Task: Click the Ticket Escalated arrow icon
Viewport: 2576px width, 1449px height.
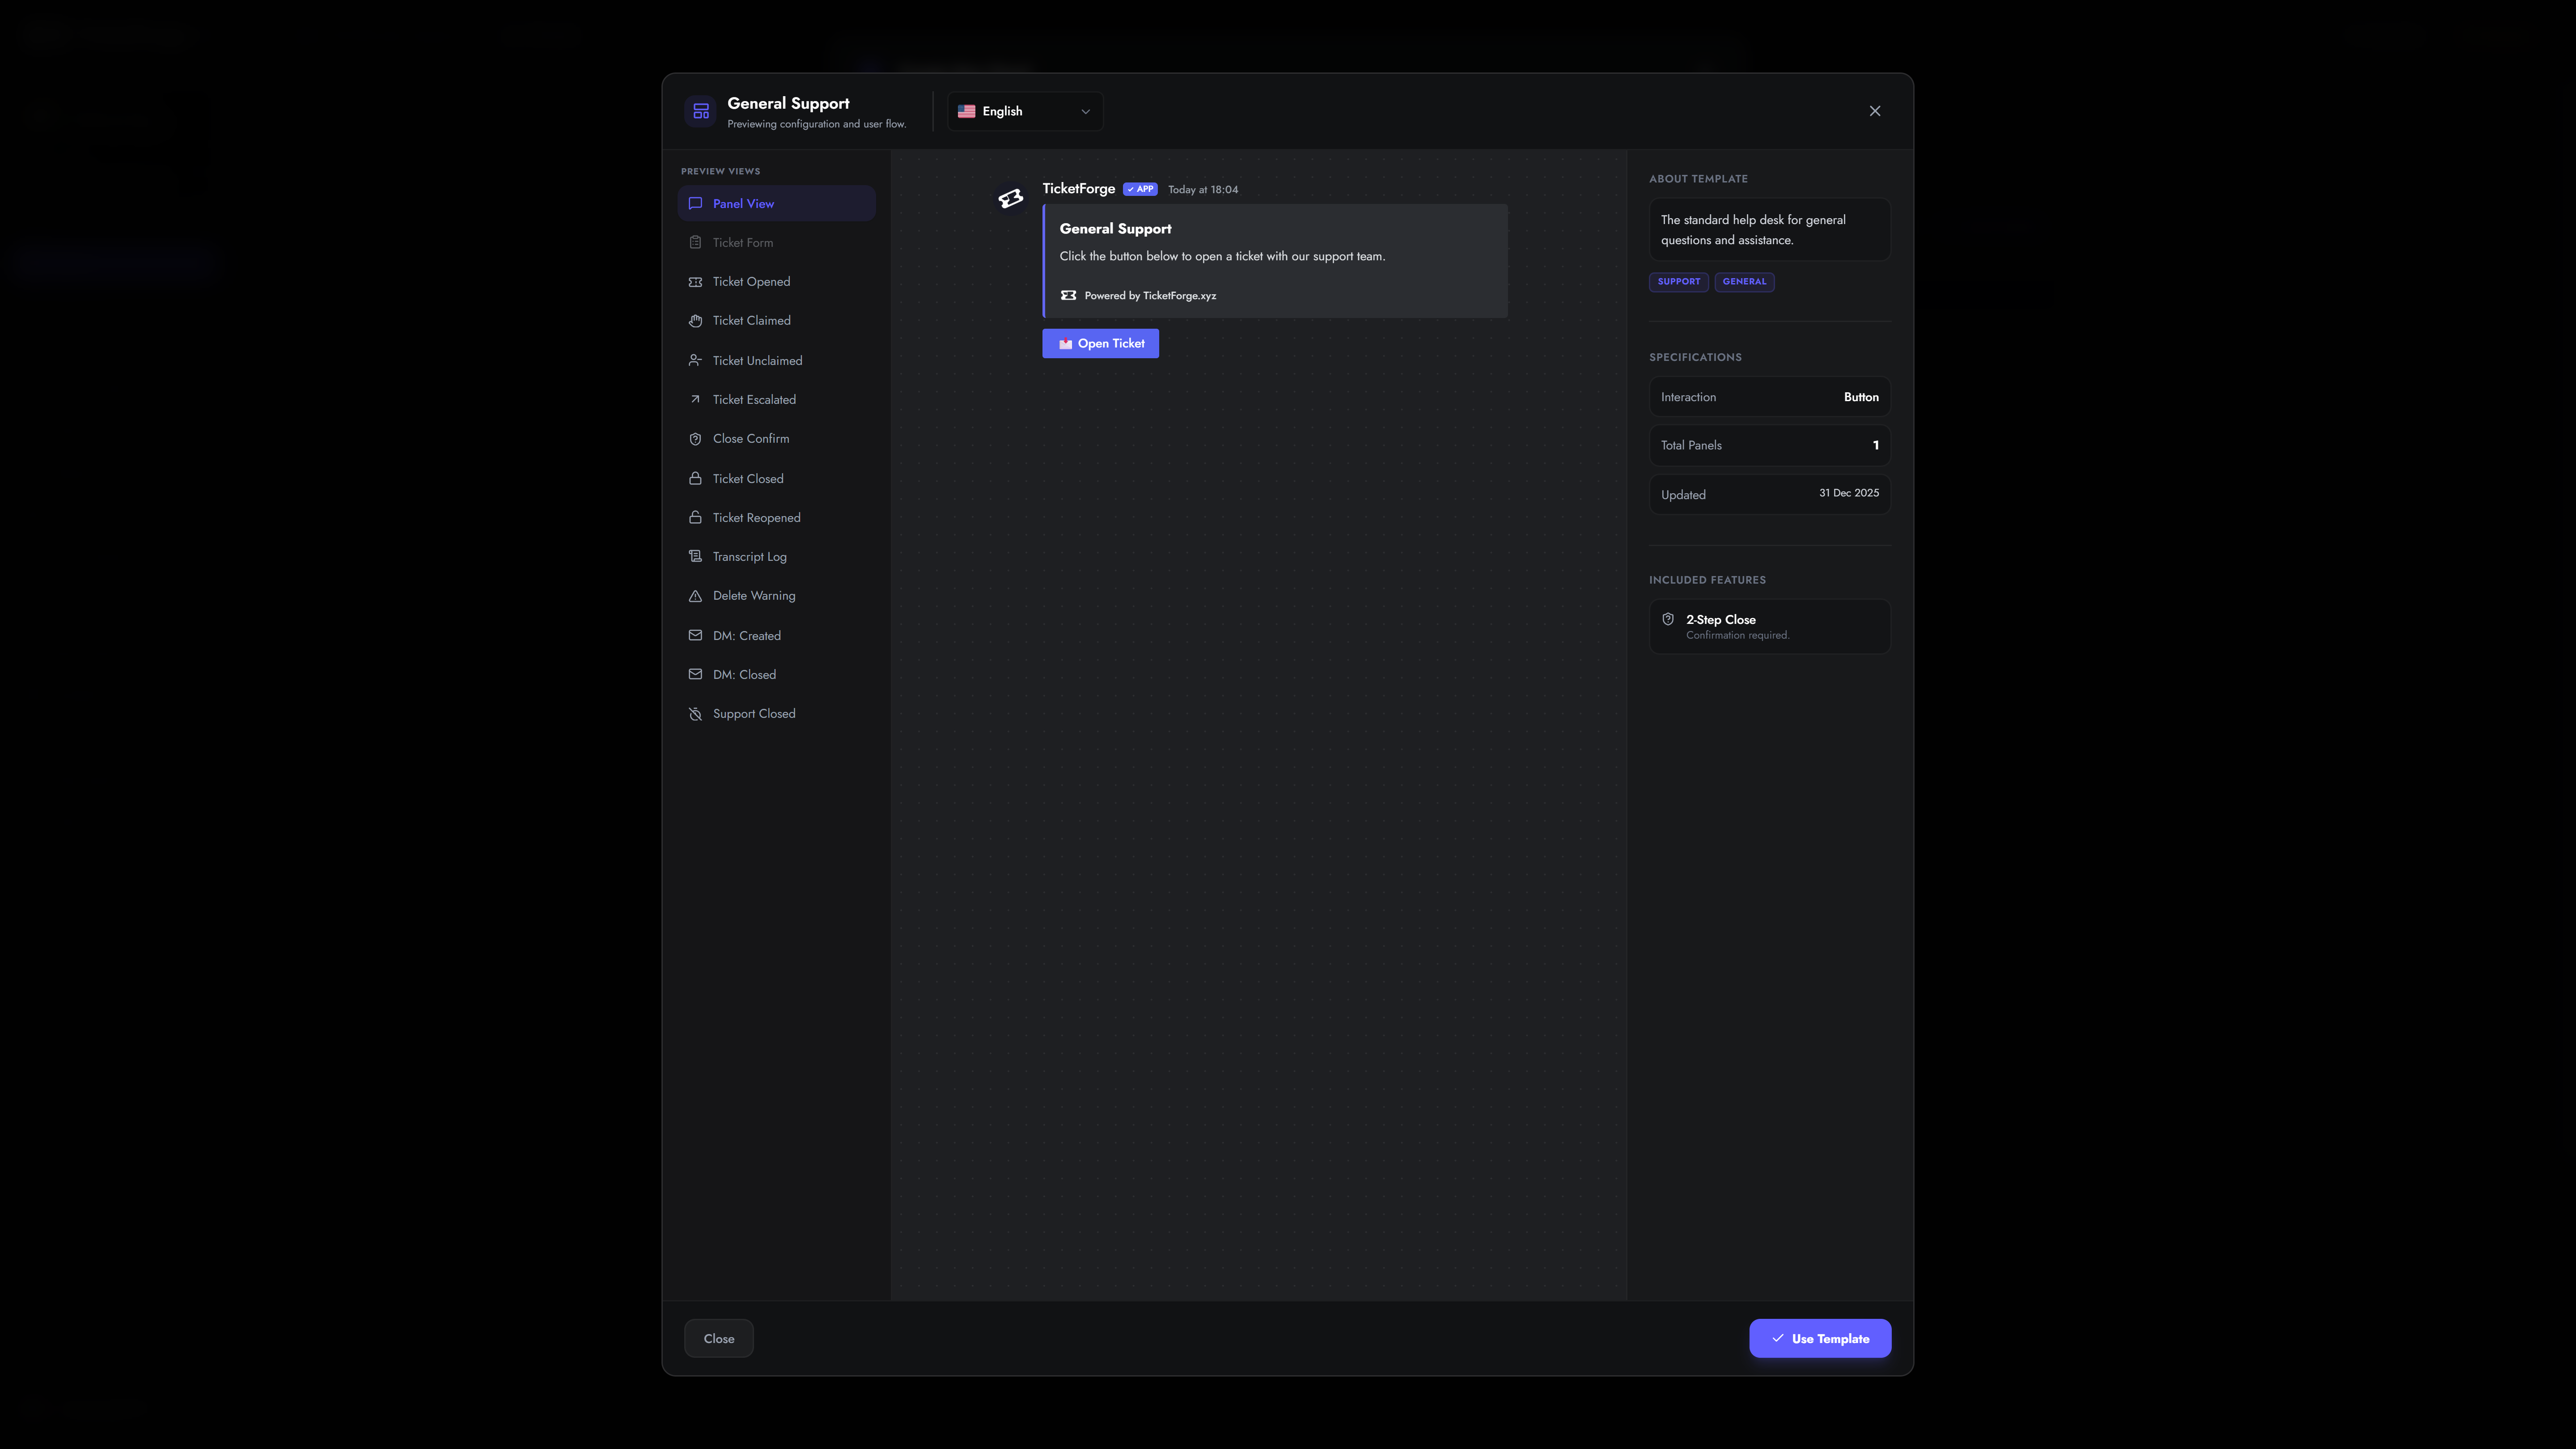Action: (x=695, y=399)
